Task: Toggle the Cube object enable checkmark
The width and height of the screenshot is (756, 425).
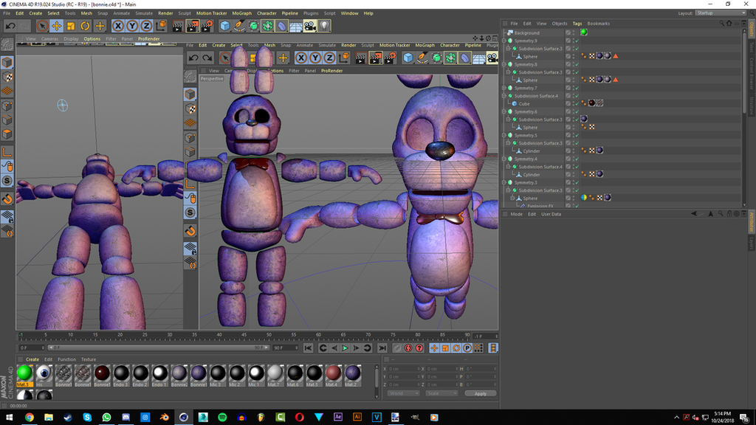Action: coord(576,103)
